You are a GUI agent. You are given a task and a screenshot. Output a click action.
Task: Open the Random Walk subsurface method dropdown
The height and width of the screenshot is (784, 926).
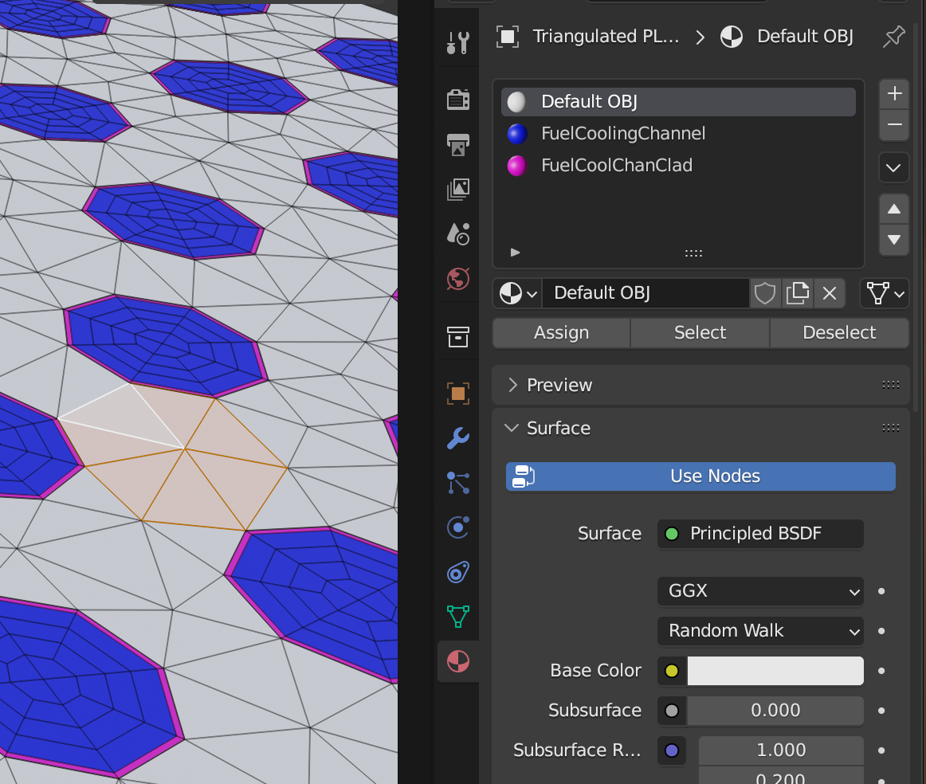point(760,631)
